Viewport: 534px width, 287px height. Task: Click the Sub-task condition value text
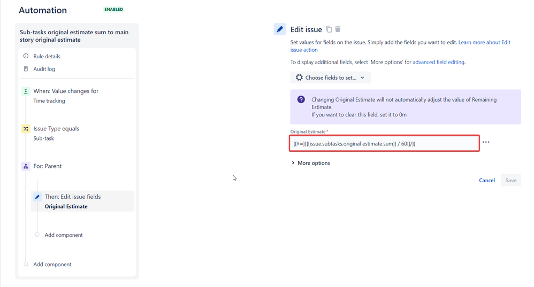click(43, 138)
